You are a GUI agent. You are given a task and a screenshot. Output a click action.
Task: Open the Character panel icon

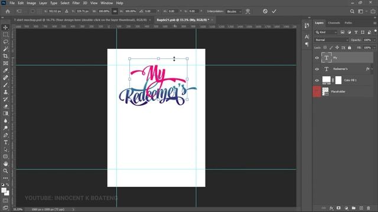point(307,37)
